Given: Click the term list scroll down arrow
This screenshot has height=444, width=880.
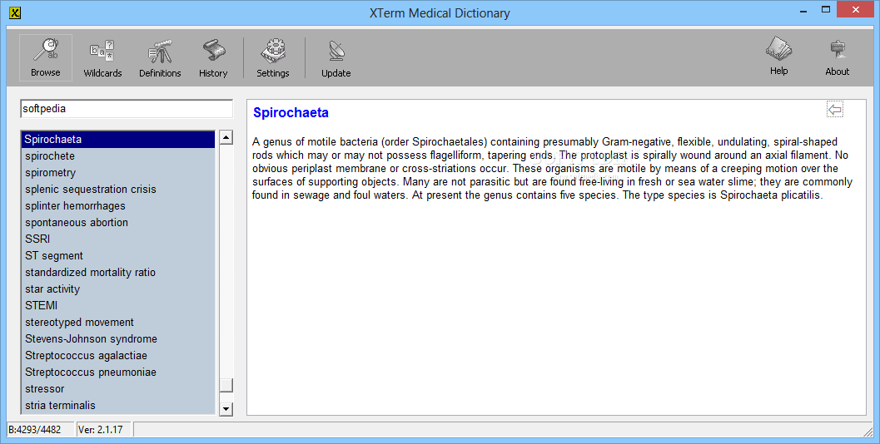Looking at the screenshot, I should click(x=226, y=409).
